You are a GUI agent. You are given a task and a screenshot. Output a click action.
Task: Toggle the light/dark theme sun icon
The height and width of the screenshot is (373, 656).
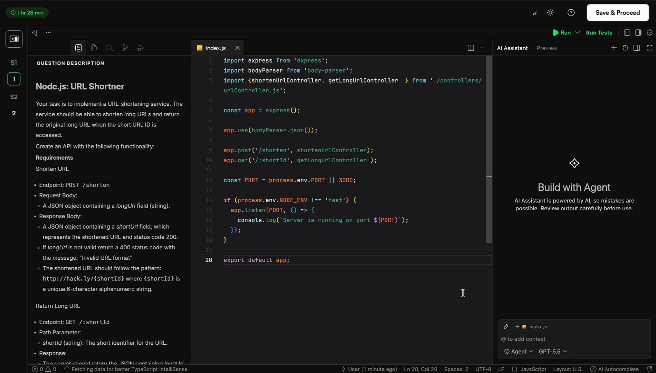pos(550,13)
